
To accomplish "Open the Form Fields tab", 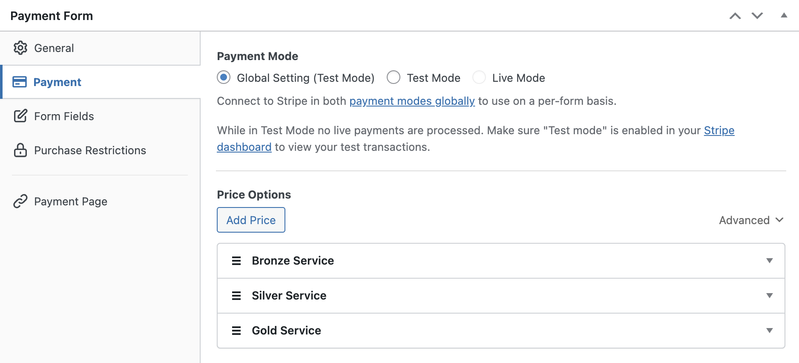I will click(x=100, y=116).
